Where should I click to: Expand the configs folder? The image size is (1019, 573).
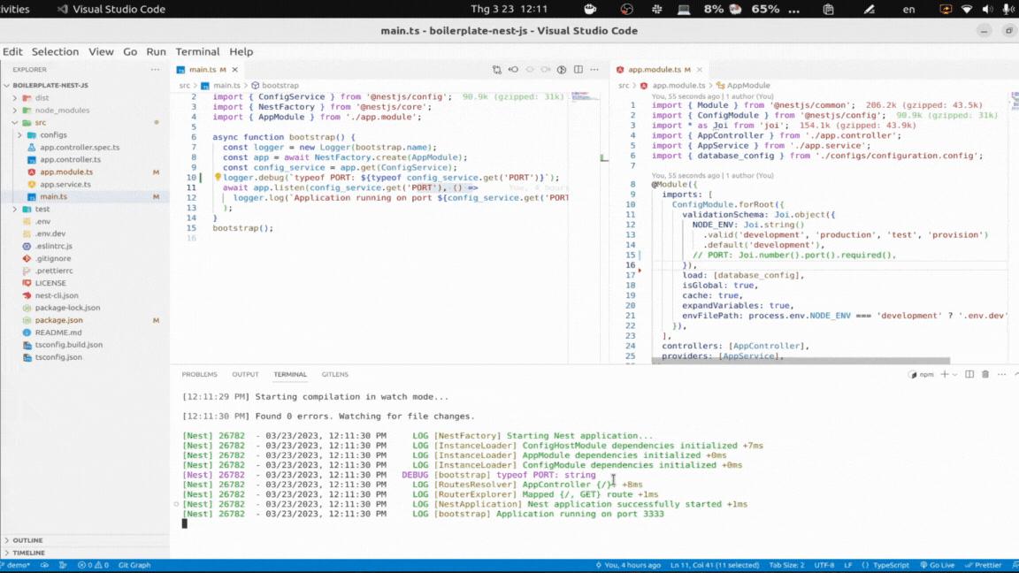(53, 135)
